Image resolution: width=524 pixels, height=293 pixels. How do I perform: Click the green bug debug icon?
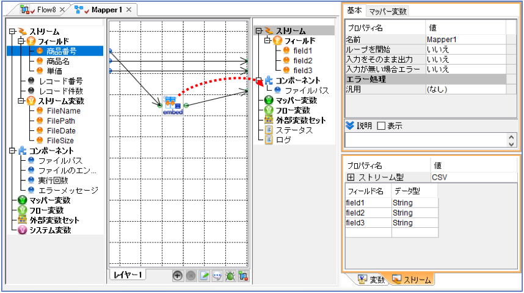pyautogui.click(x=230, y=276)
